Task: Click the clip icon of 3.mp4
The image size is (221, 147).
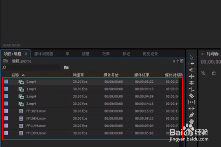Action: click(21, 104)
